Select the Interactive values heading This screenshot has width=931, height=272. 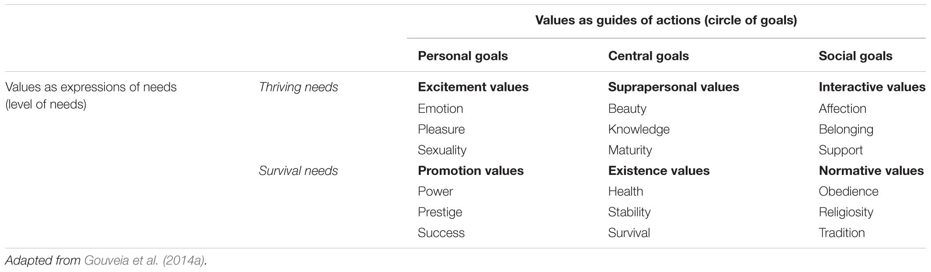pyautogui.click(x=872, y=87)
